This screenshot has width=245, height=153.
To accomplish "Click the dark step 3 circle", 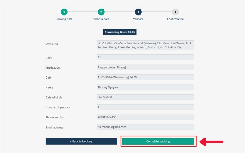I will click(x=138, y=12).
